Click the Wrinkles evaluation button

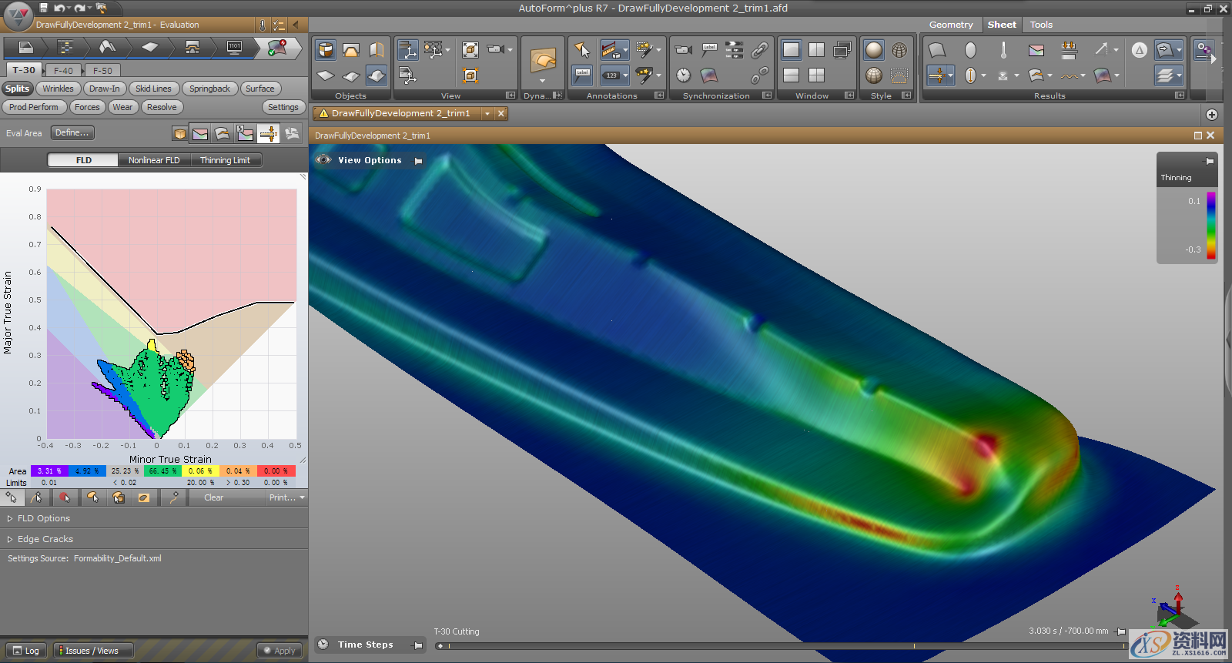click(x=58, y=89)
